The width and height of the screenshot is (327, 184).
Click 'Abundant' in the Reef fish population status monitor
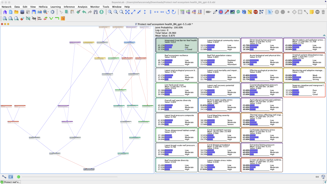pyautogui.click(x=232, y=64)
